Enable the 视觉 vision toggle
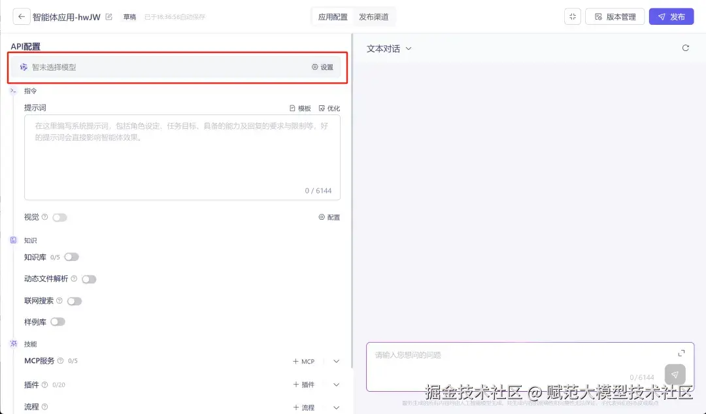The height and width of the screenshot is (414, 706). pyautogui.click(x=59, y=216)
